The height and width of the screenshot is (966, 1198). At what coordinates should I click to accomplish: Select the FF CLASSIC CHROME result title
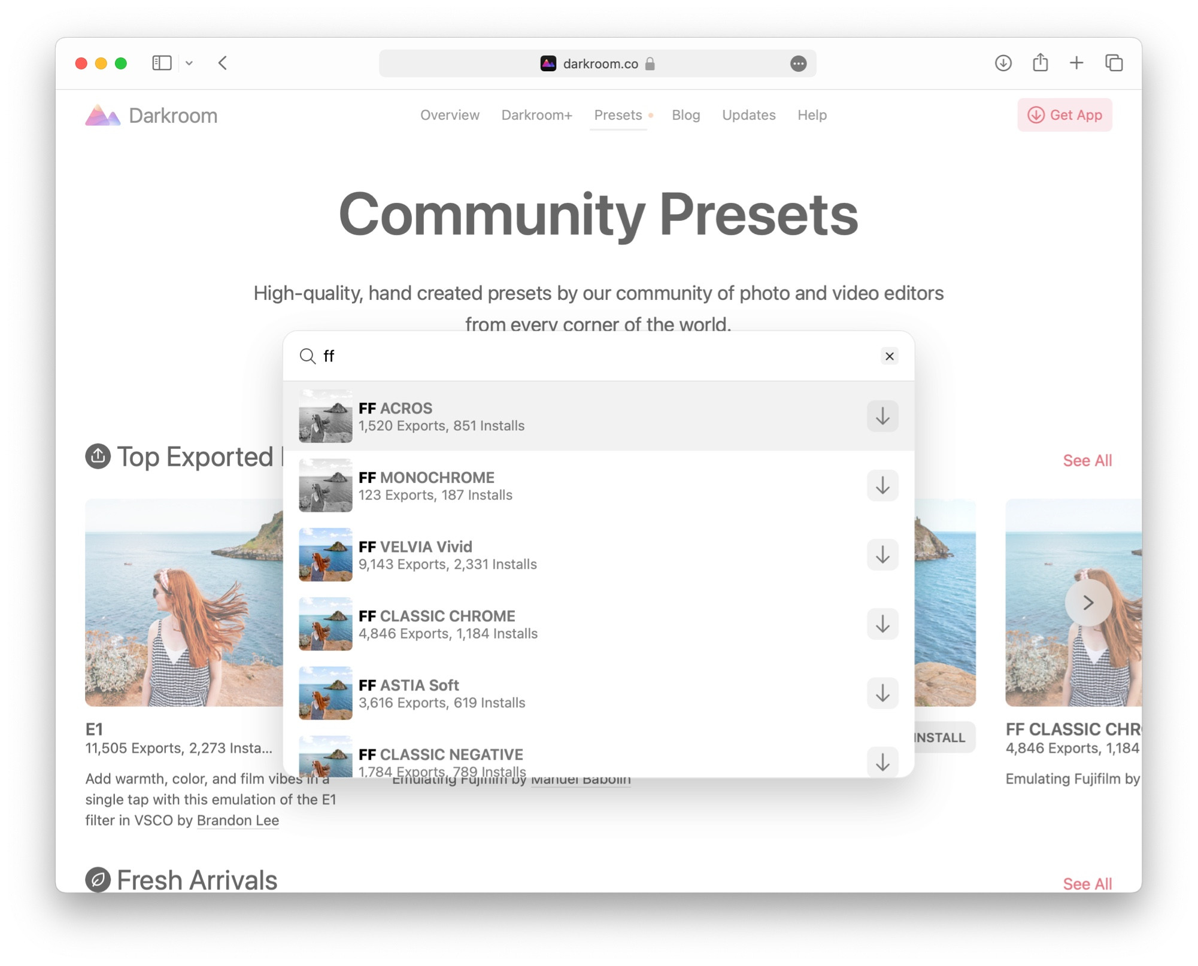pyautogui.click(x=437, y=616)
